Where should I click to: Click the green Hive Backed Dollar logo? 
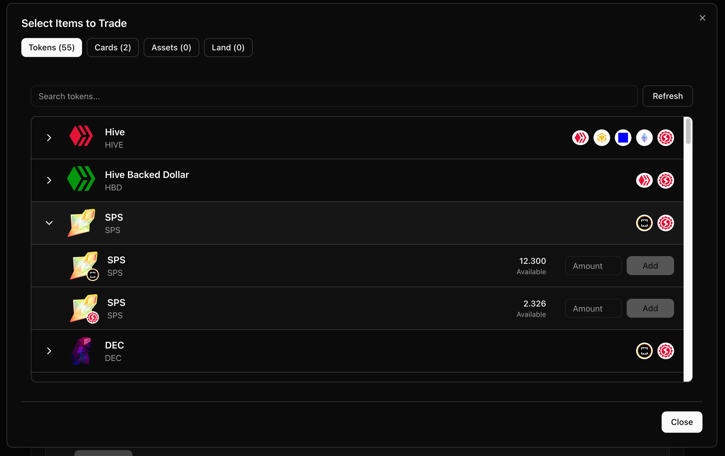pyautogui.click(x=81, y=179)
